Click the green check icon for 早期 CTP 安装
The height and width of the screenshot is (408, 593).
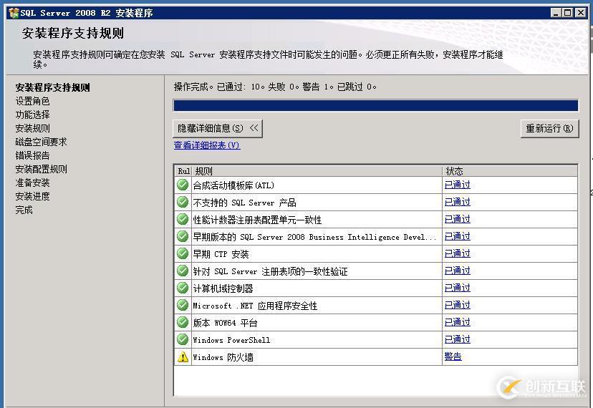[183, 253]
